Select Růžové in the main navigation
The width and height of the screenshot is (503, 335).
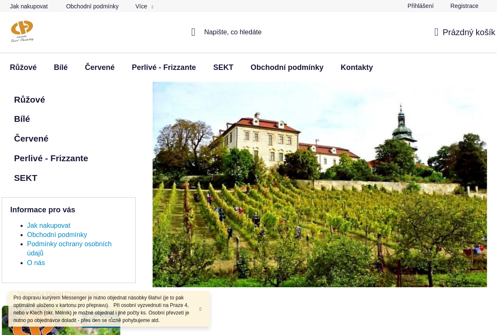click(x=23, y=67)
